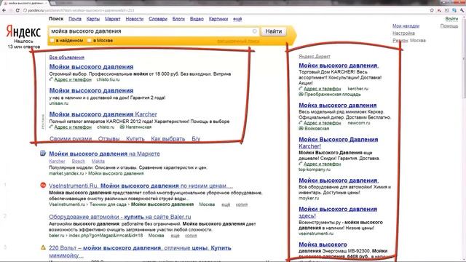Click the metro icon next to Преображенская площадь

coord(301,94)
